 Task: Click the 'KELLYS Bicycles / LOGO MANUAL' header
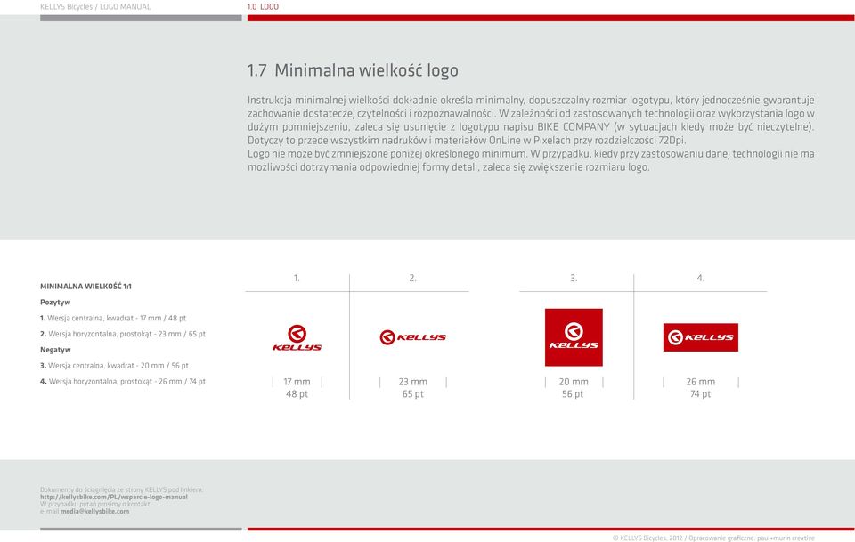95,7
